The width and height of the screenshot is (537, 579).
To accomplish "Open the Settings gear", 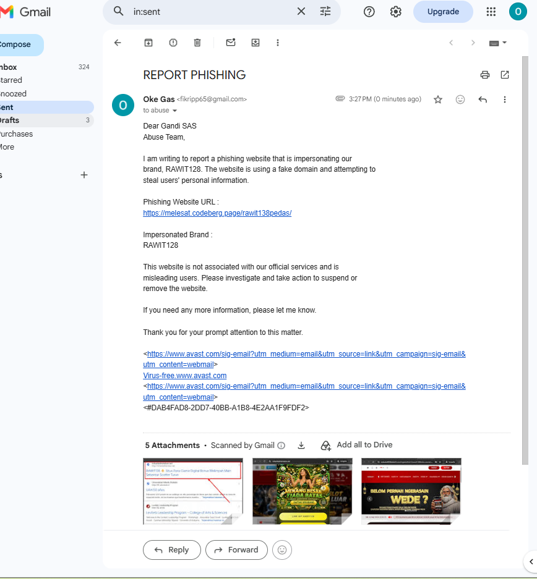I will pyautogui.click(x=395, y=12).
